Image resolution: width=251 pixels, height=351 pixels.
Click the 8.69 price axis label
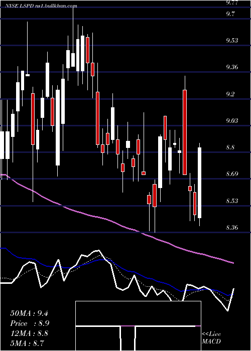pos(232,173)
